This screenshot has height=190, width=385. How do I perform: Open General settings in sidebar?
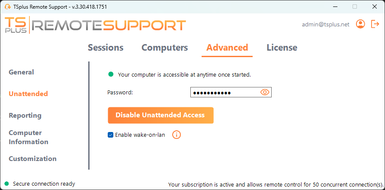[x=21, y=72]
